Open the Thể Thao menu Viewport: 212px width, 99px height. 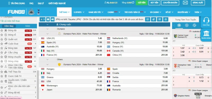pos(64,12)
